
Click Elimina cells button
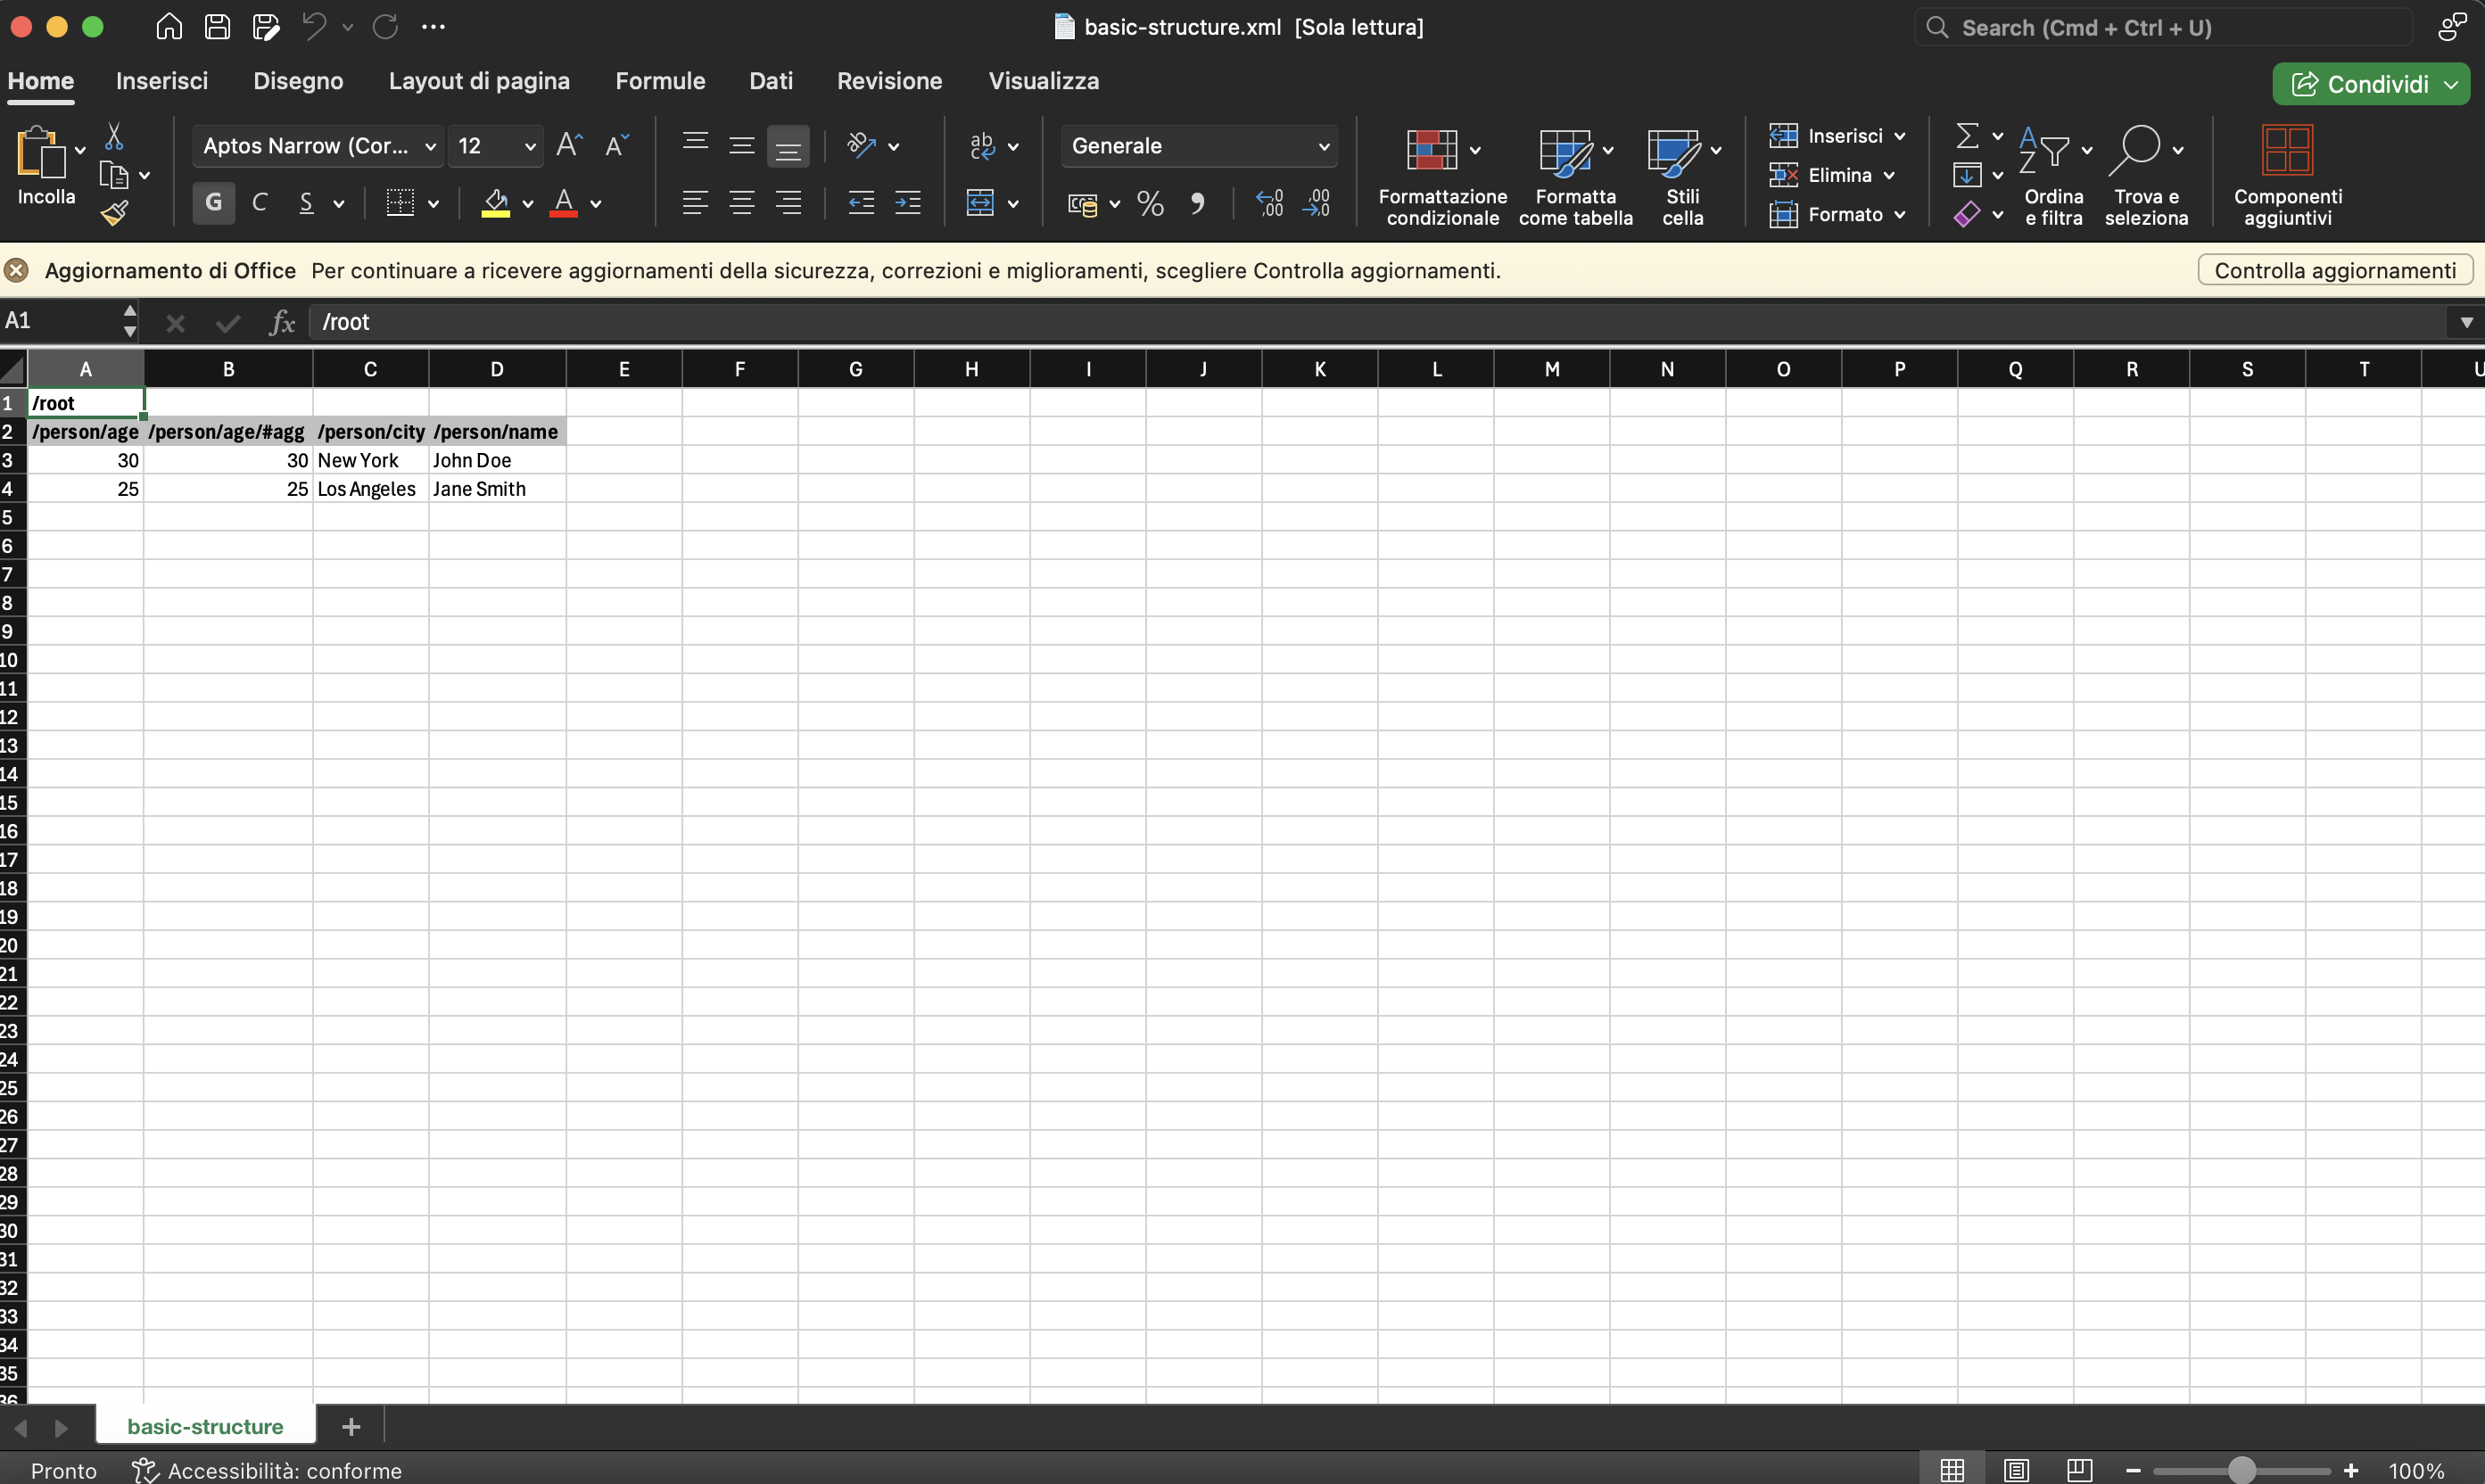tap(1831, 175)
